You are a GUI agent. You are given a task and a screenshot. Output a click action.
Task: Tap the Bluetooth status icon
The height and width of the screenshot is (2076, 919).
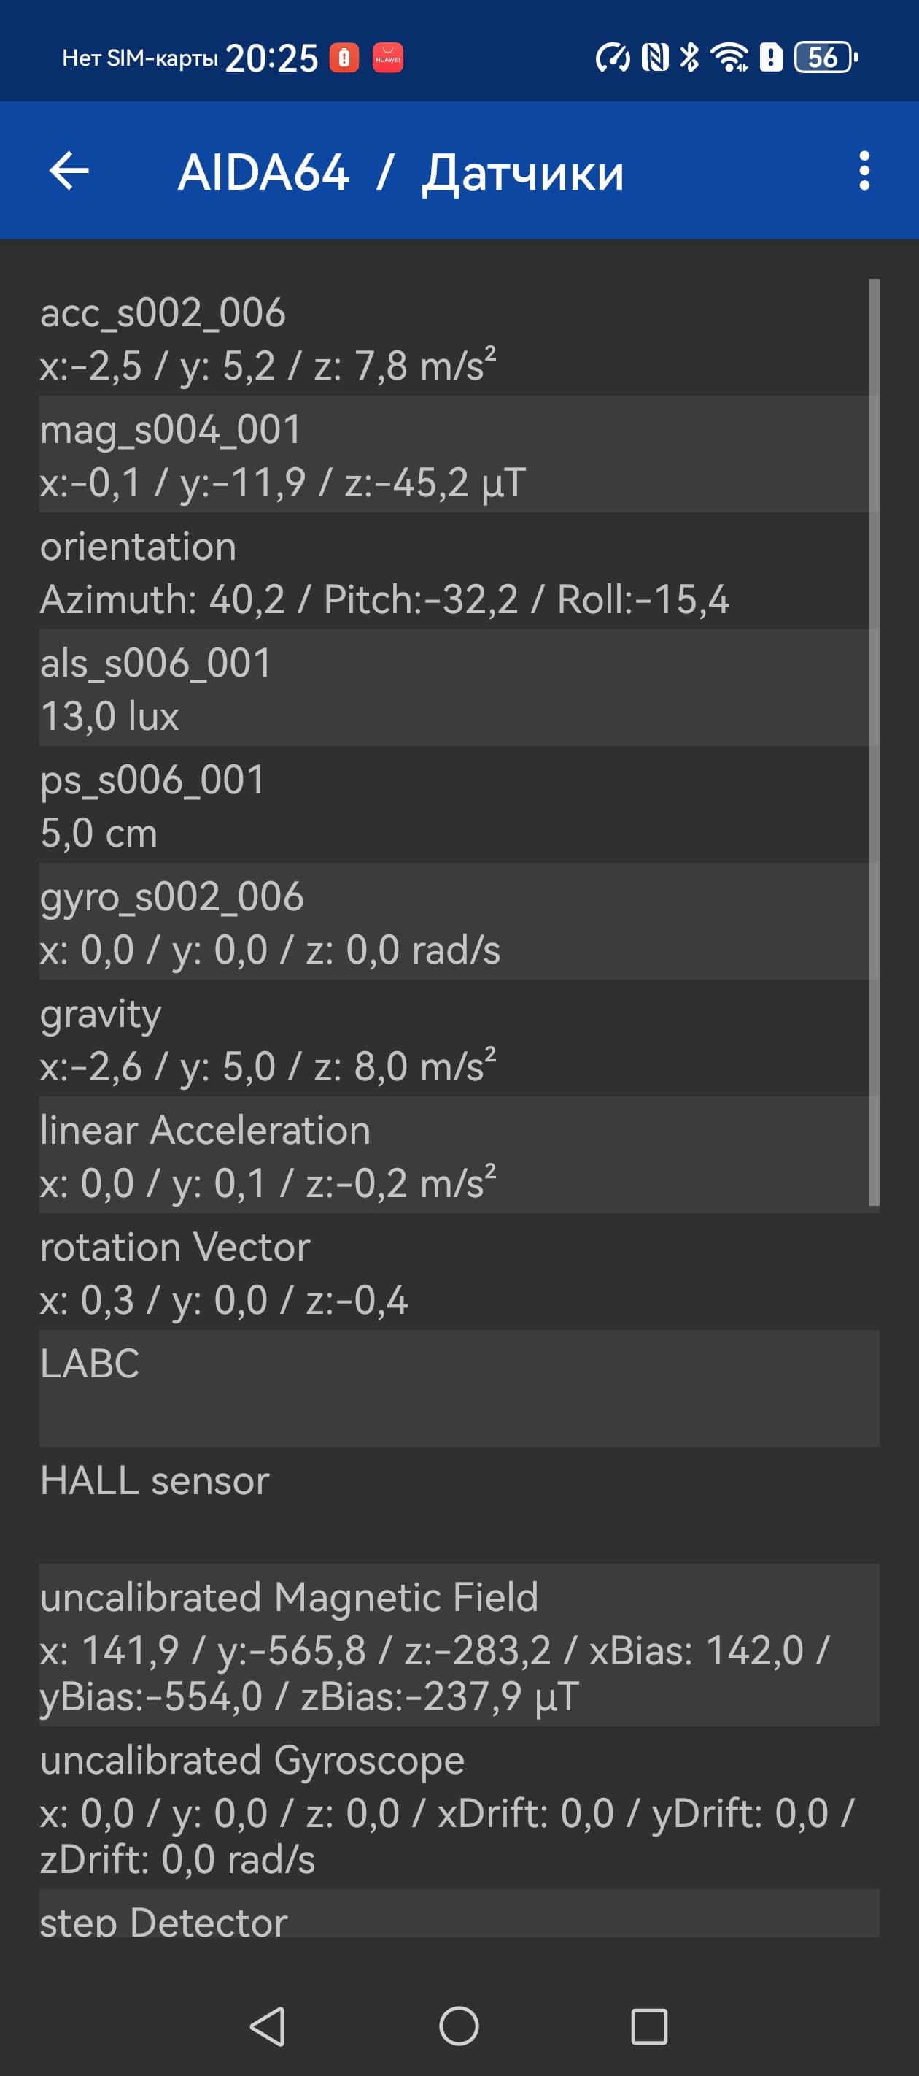pyautogui.click(x=689, y=57)
